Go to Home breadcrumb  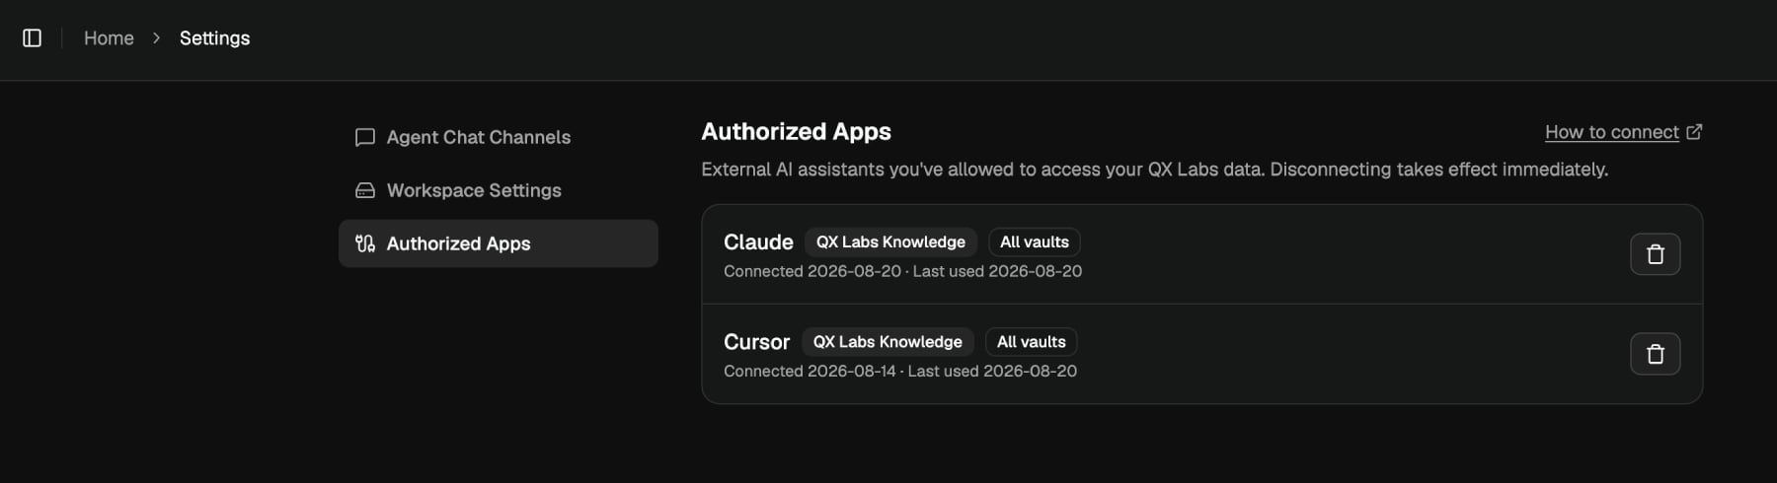[109, 38]
